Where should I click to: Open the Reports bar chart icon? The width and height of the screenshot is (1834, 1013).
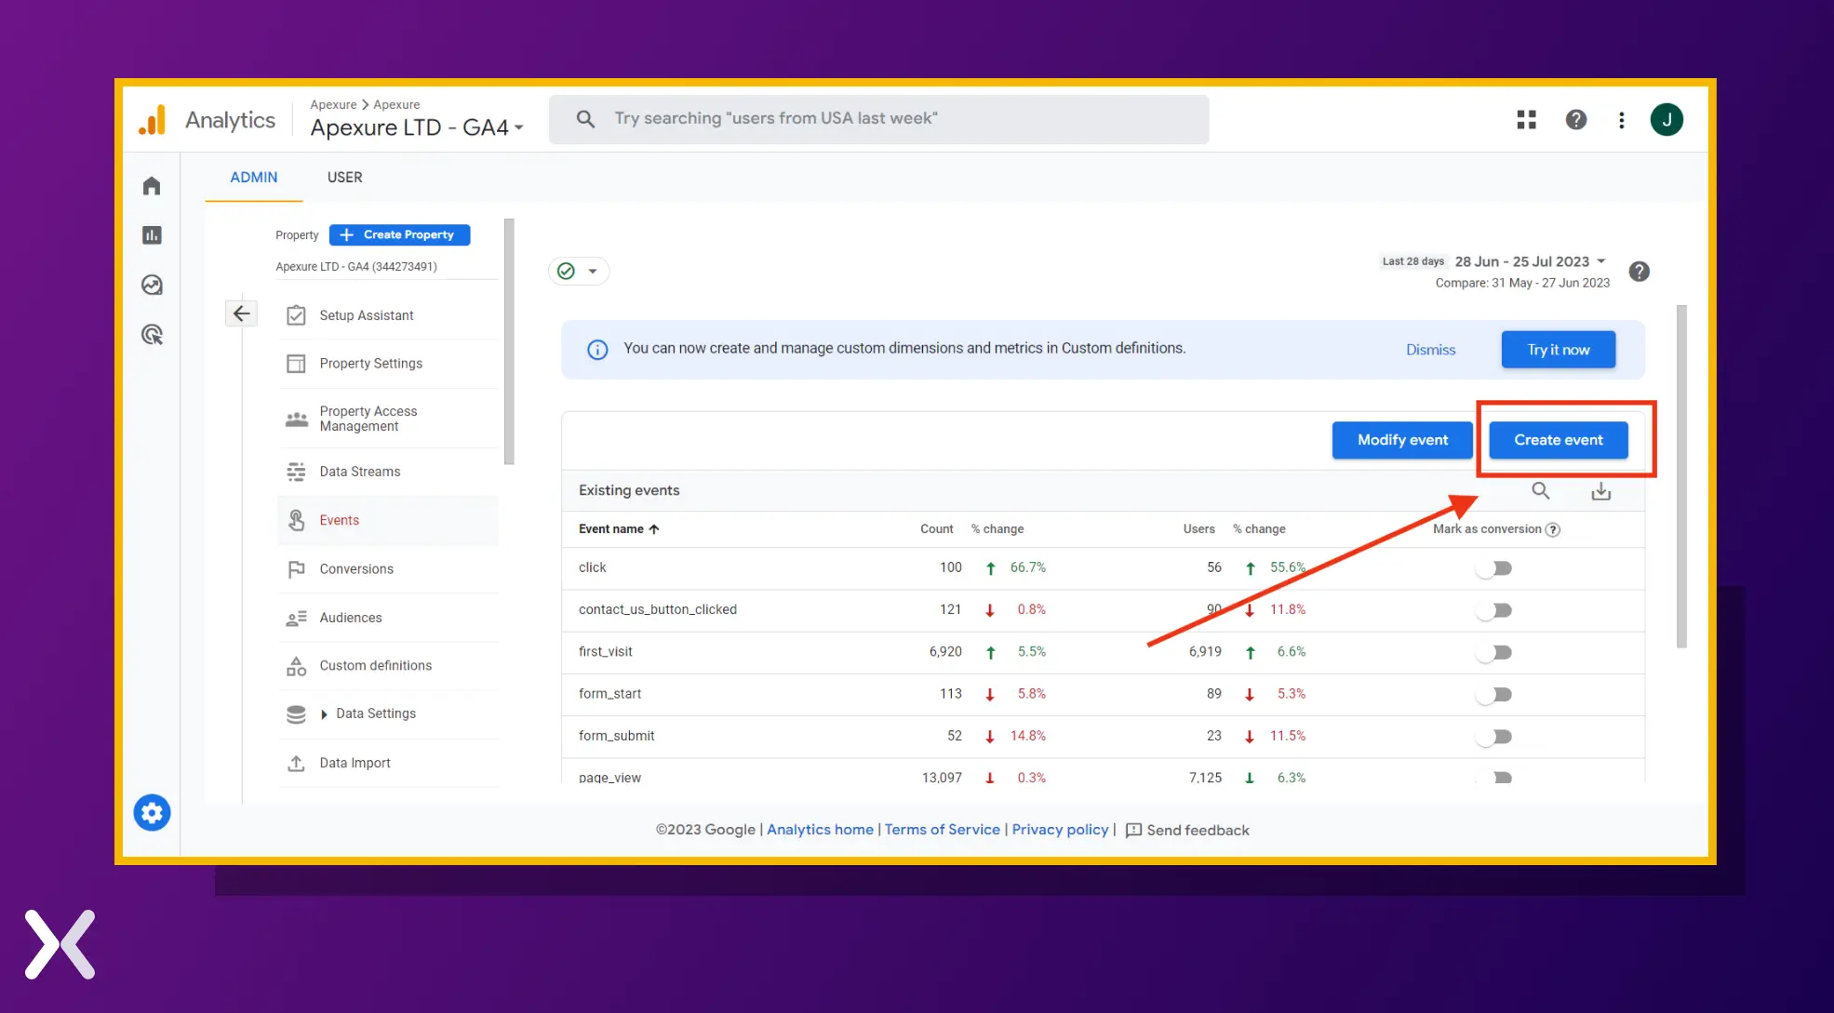click(152, 235)
